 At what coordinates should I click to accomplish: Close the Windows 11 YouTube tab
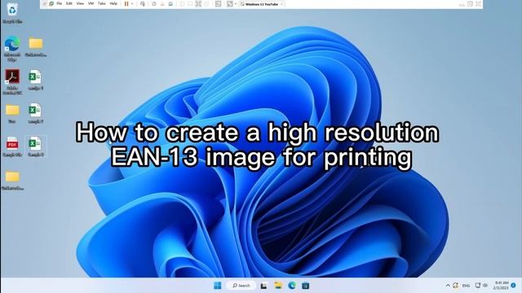[x=281, y=4]
